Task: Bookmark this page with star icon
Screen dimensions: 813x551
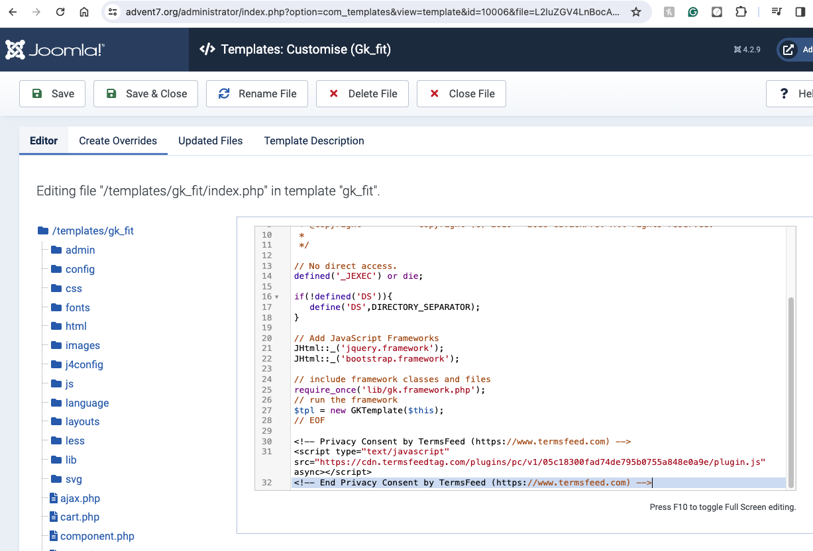Action: [635, 12]
